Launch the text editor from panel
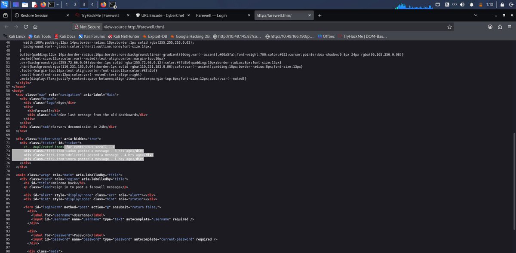The image size is (516, 253). 34,5
